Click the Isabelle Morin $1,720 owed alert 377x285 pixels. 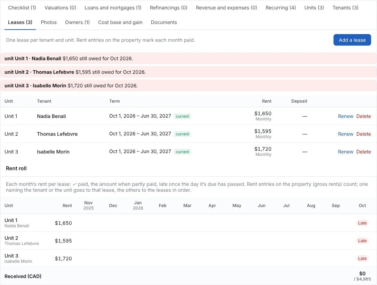click(188, 86)
